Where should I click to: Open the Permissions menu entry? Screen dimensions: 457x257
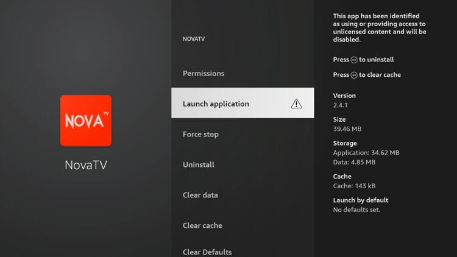coord(243,74)
